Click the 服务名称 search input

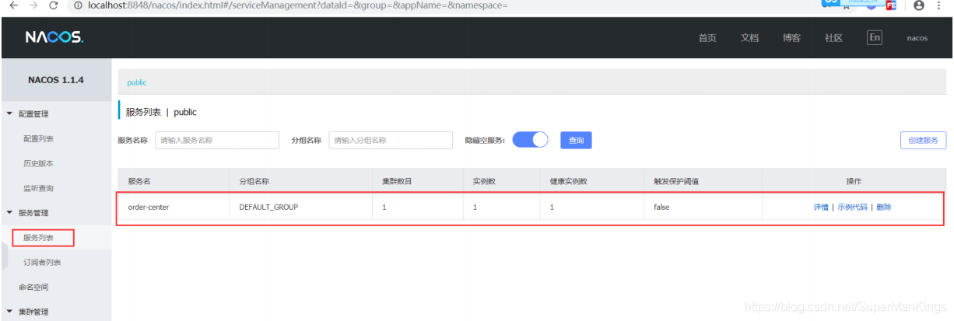click(x=217, y=140)
